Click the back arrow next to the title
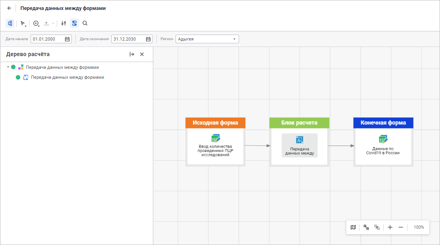This screenshot has height=245, width=440. 9,8
